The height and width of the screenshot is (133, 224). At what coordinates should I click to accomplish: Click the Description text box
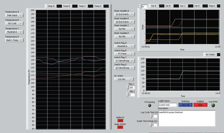coord(187,118)
